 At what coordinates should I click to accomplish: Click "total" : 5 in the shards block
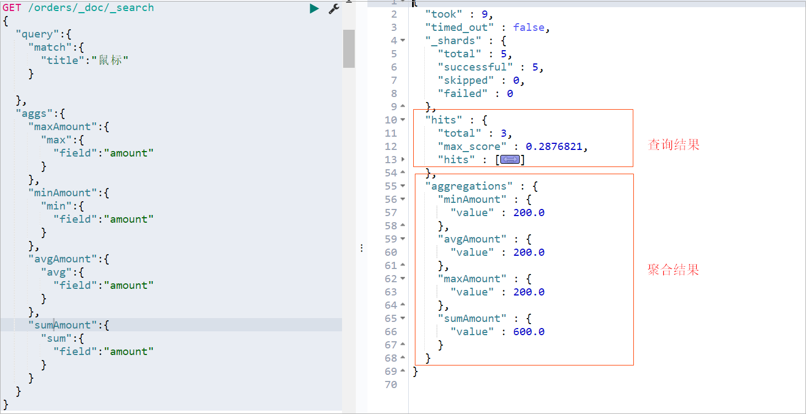click(x=475, y=53)
